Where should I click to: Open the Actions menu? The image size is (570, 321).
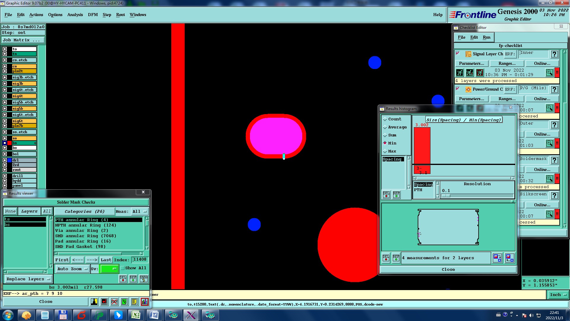[x=36, y=15]
